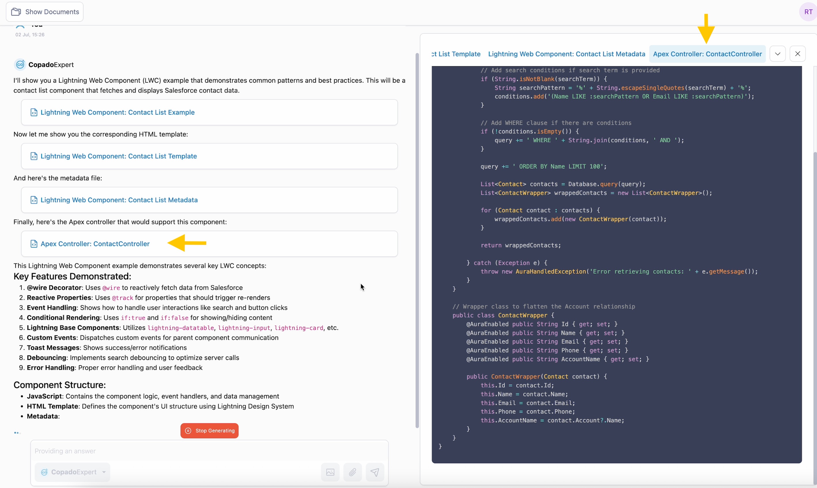Click the image upload icon in the message box
The width and height of the screenshot is (817, 488).
tap(330, 472)
